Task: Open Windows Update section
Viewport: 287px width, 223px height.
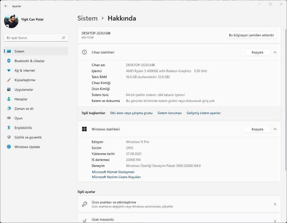Action: tap(27, 147)
